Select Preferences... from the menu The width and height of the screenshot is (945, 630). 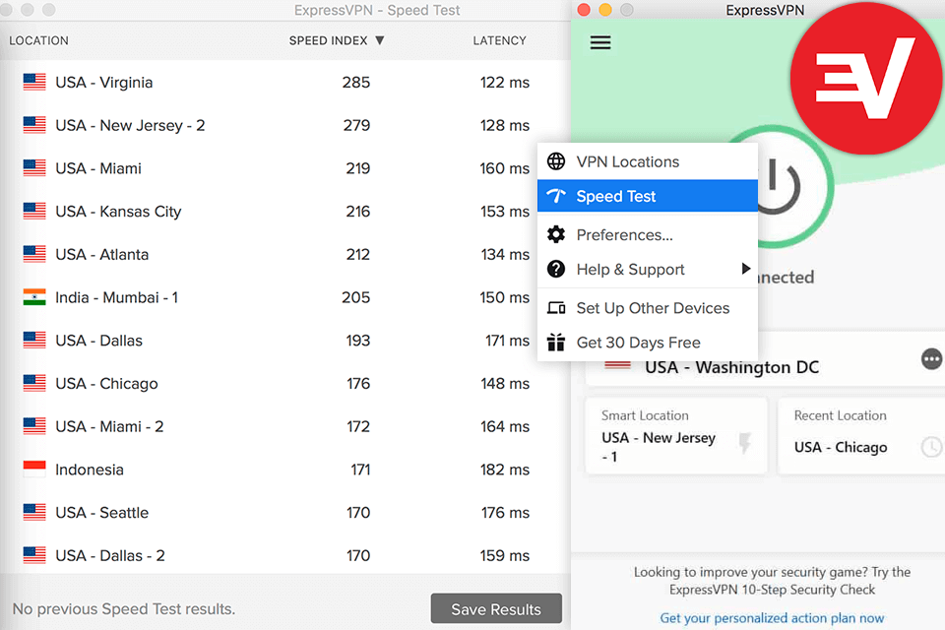[624, 234]
